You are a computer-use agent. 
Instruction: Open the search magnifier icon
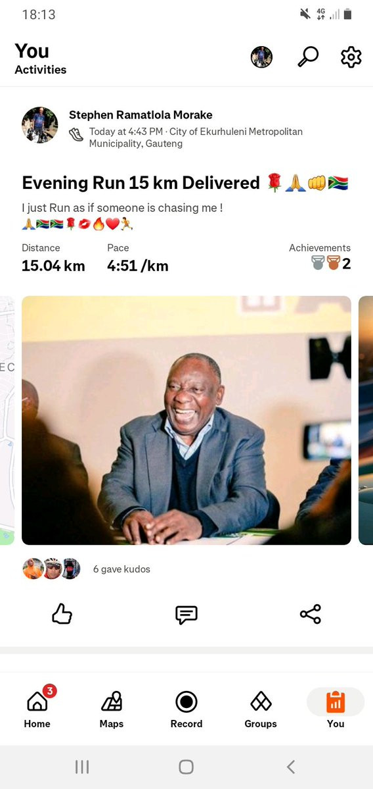point(308,57)
